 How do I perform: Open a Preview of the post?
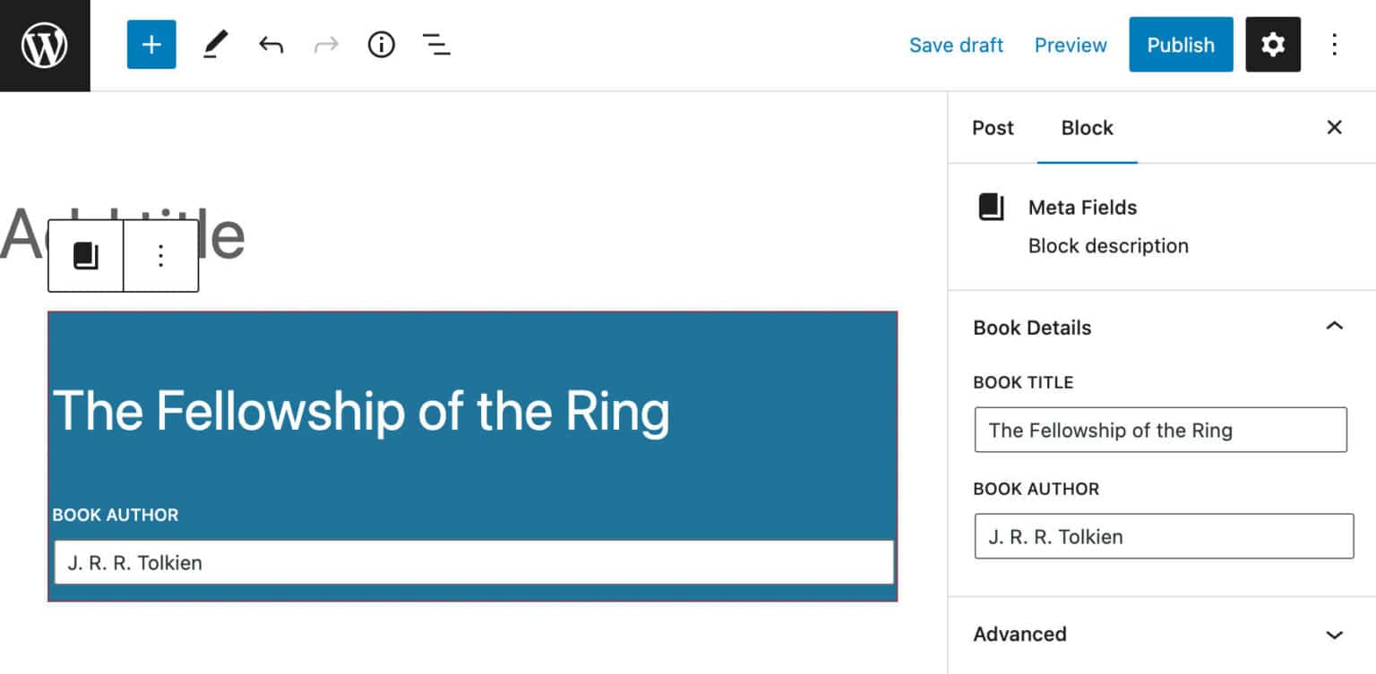(x=1070, y=44)
